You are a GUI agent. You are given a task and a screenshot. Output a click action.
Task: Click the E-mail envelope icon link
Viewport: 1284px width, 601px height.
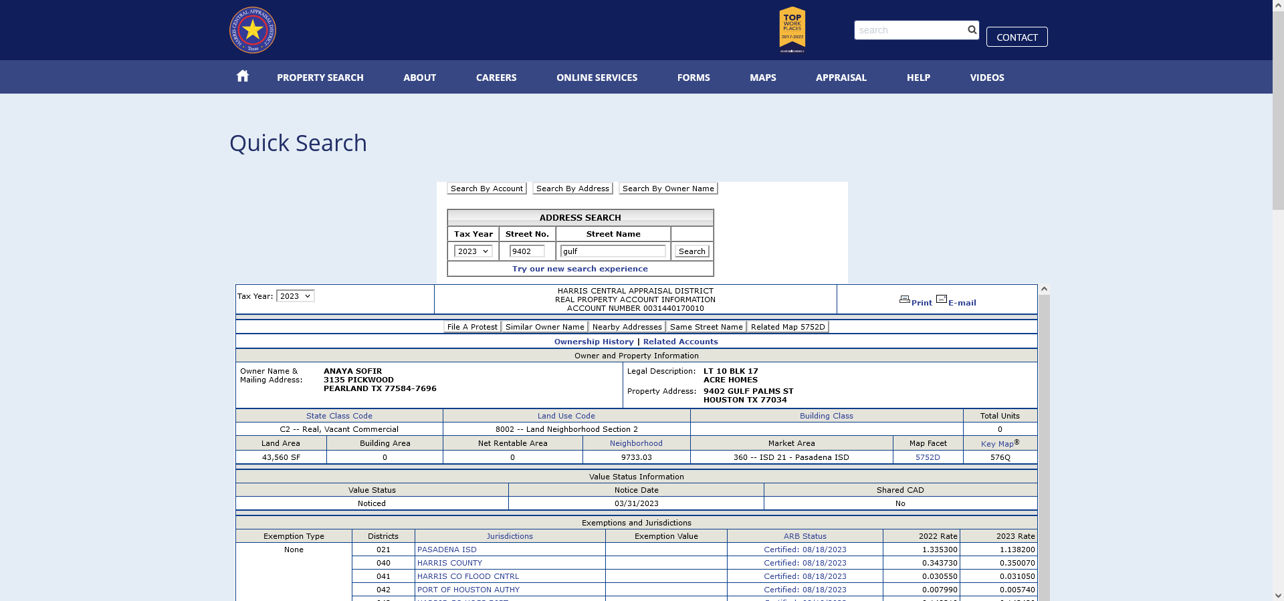coord(956,302)
